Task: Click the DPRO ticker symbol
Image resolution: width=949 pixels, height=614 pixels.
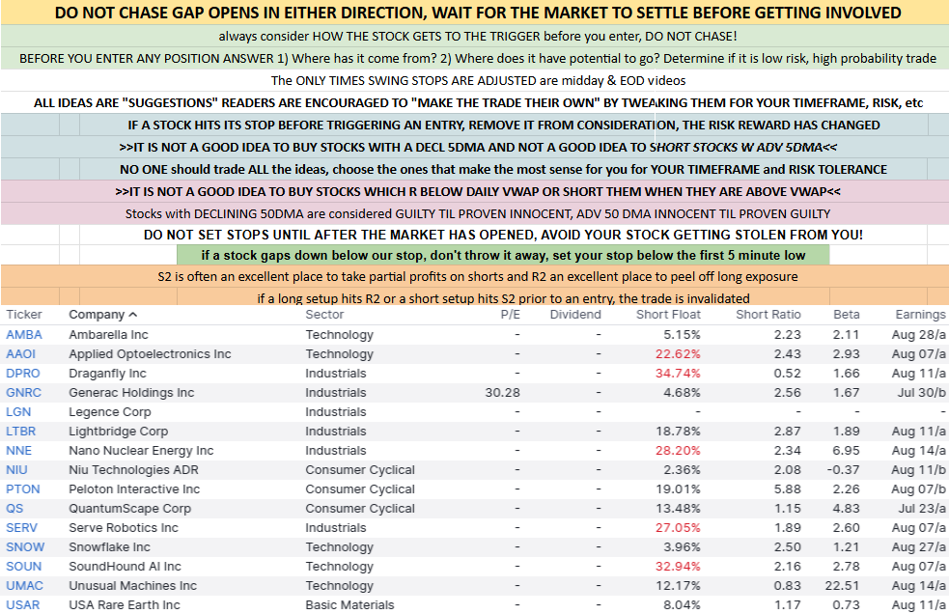Action: pos(22,374)
